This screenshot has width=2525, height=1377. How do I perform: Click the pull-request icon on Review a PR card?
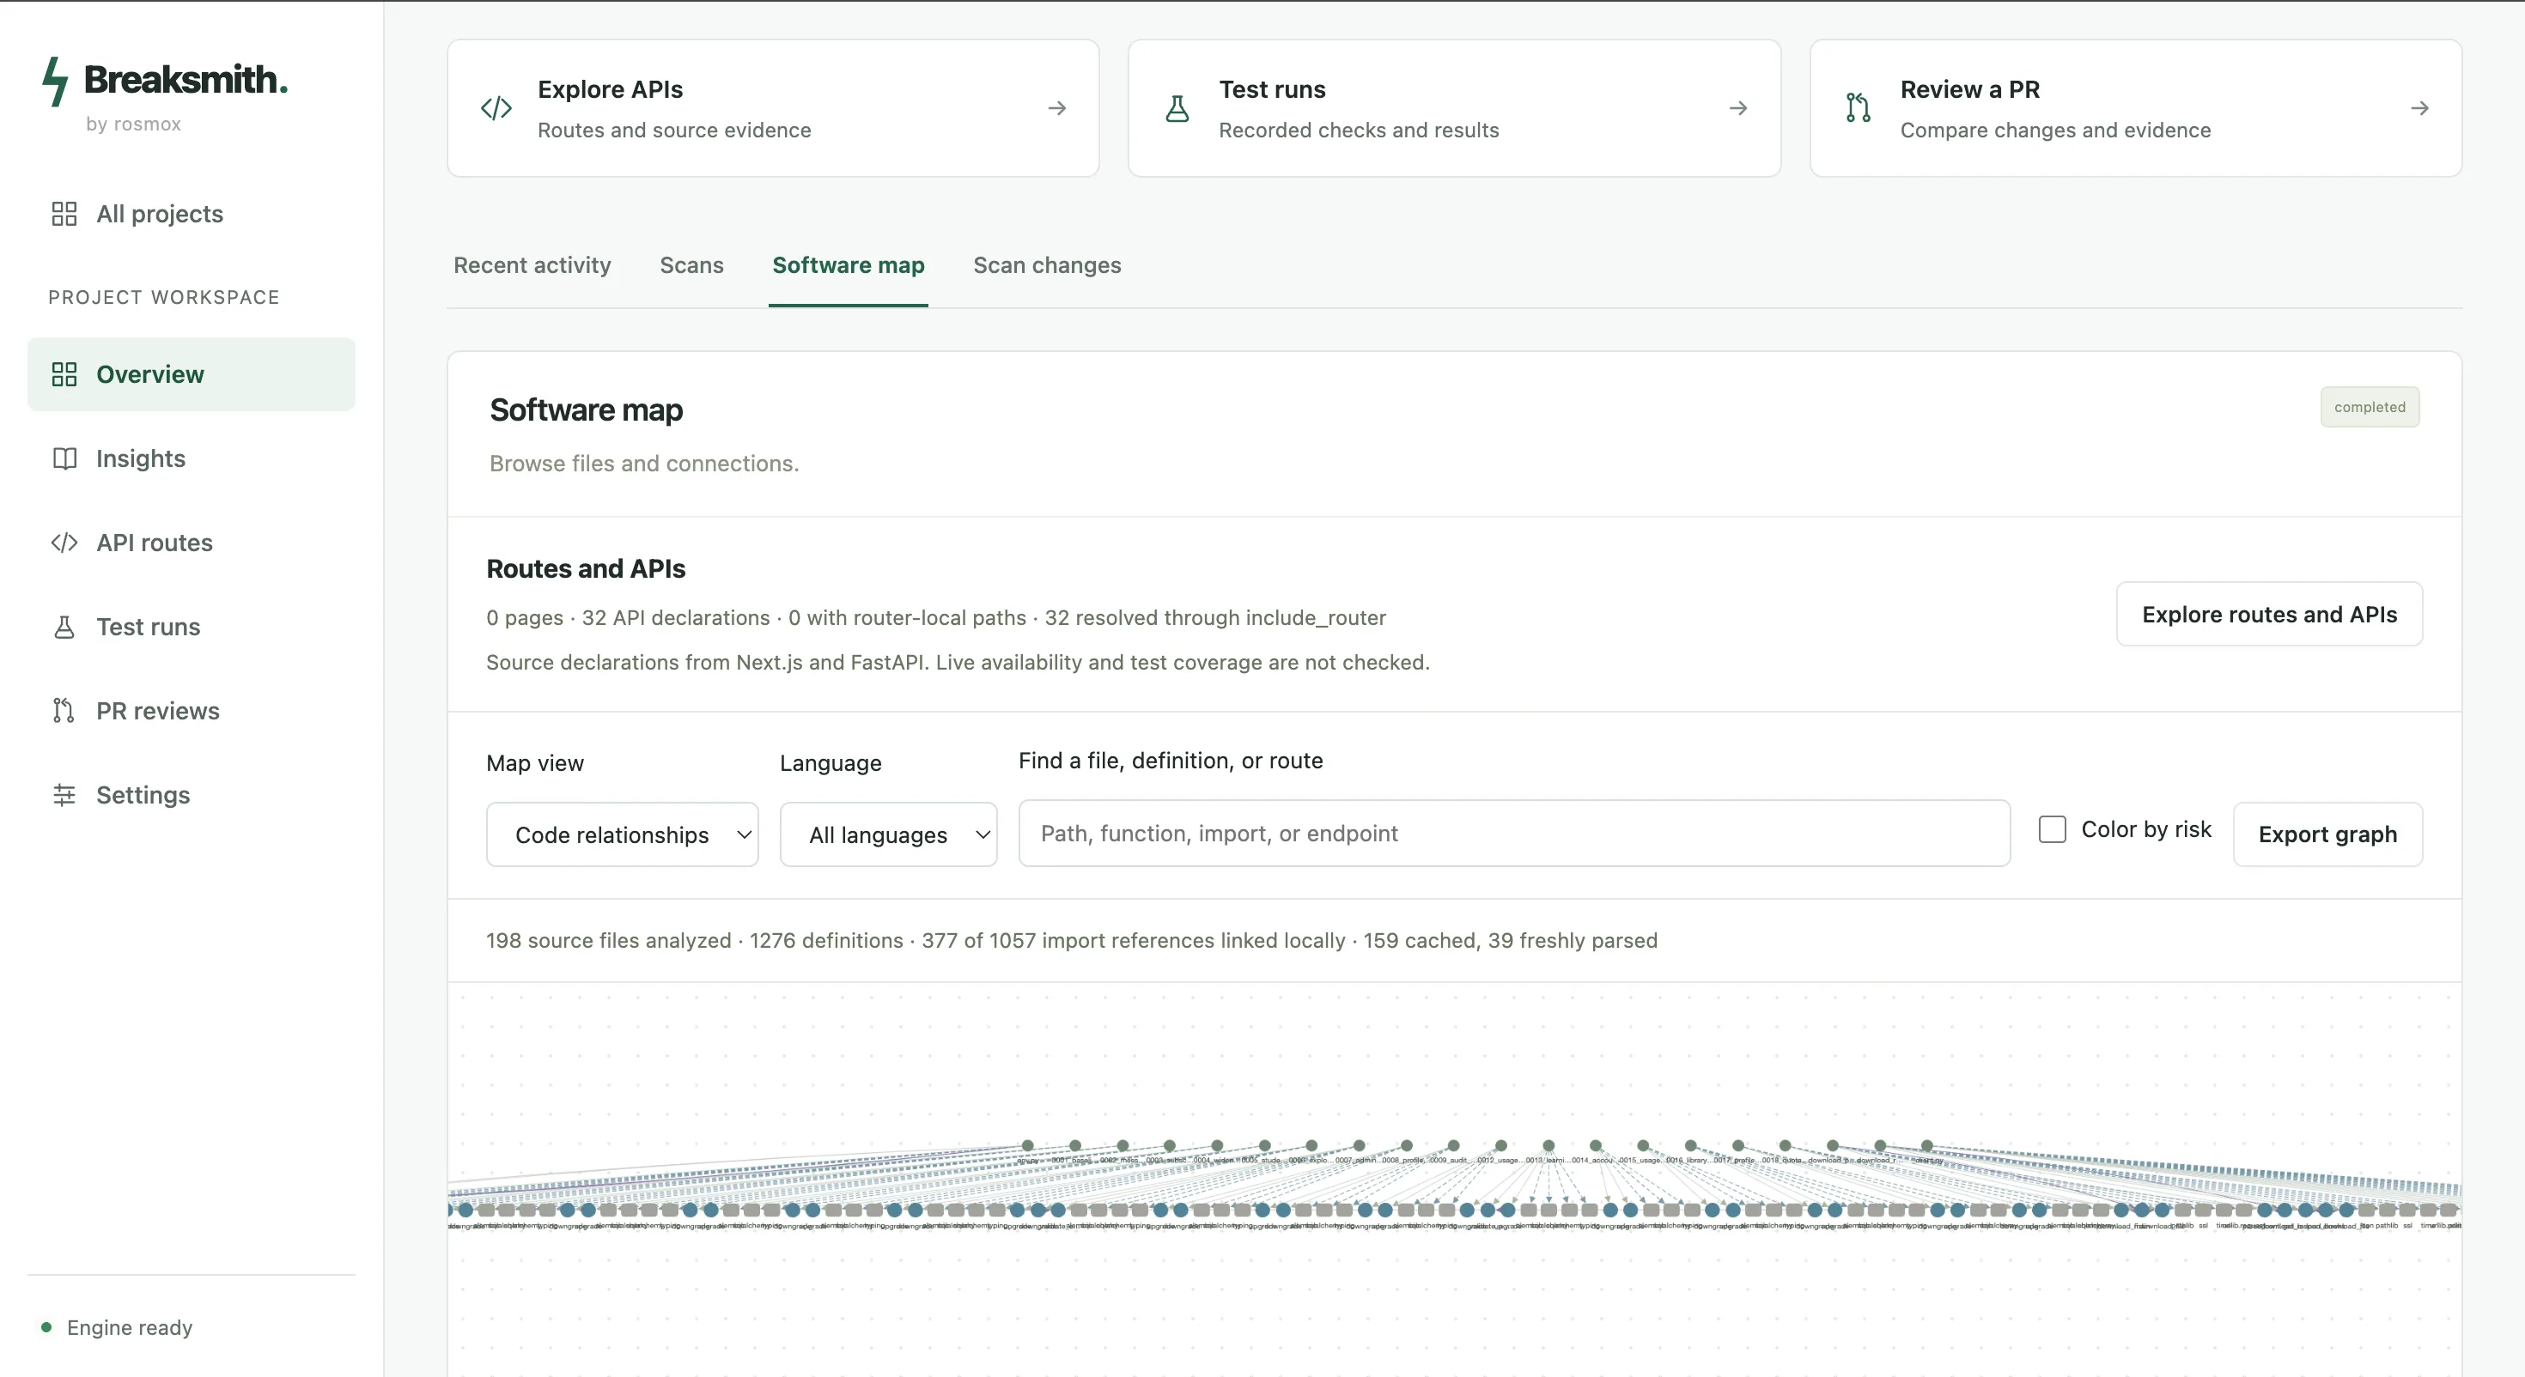pyautogui.click(x=1859, y=108)
